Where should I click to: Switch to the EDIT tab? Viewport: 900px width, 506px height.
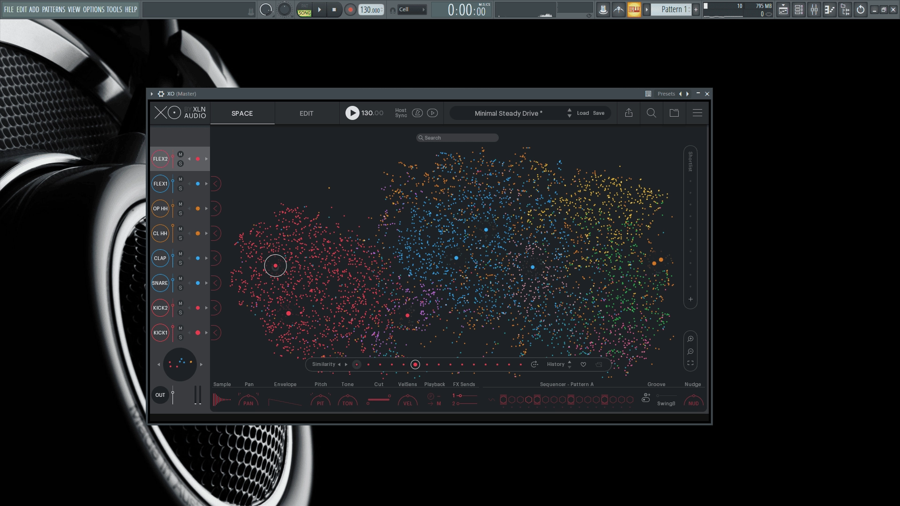(307, 113)
